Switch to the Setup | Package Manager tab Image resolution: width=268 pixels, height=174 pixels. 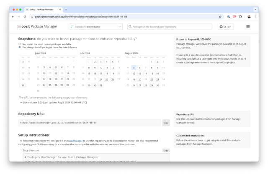pyautogui.click(x=42, y=9)
